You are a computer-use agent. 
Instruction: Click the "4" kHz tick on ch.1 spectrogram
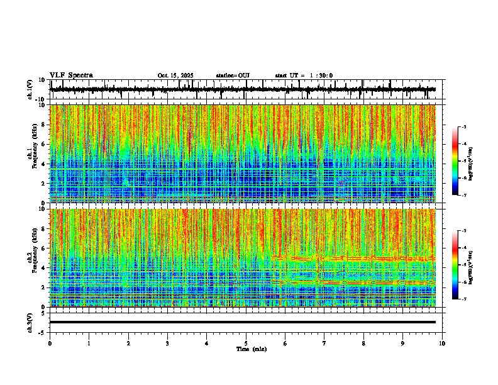(43, 164)
